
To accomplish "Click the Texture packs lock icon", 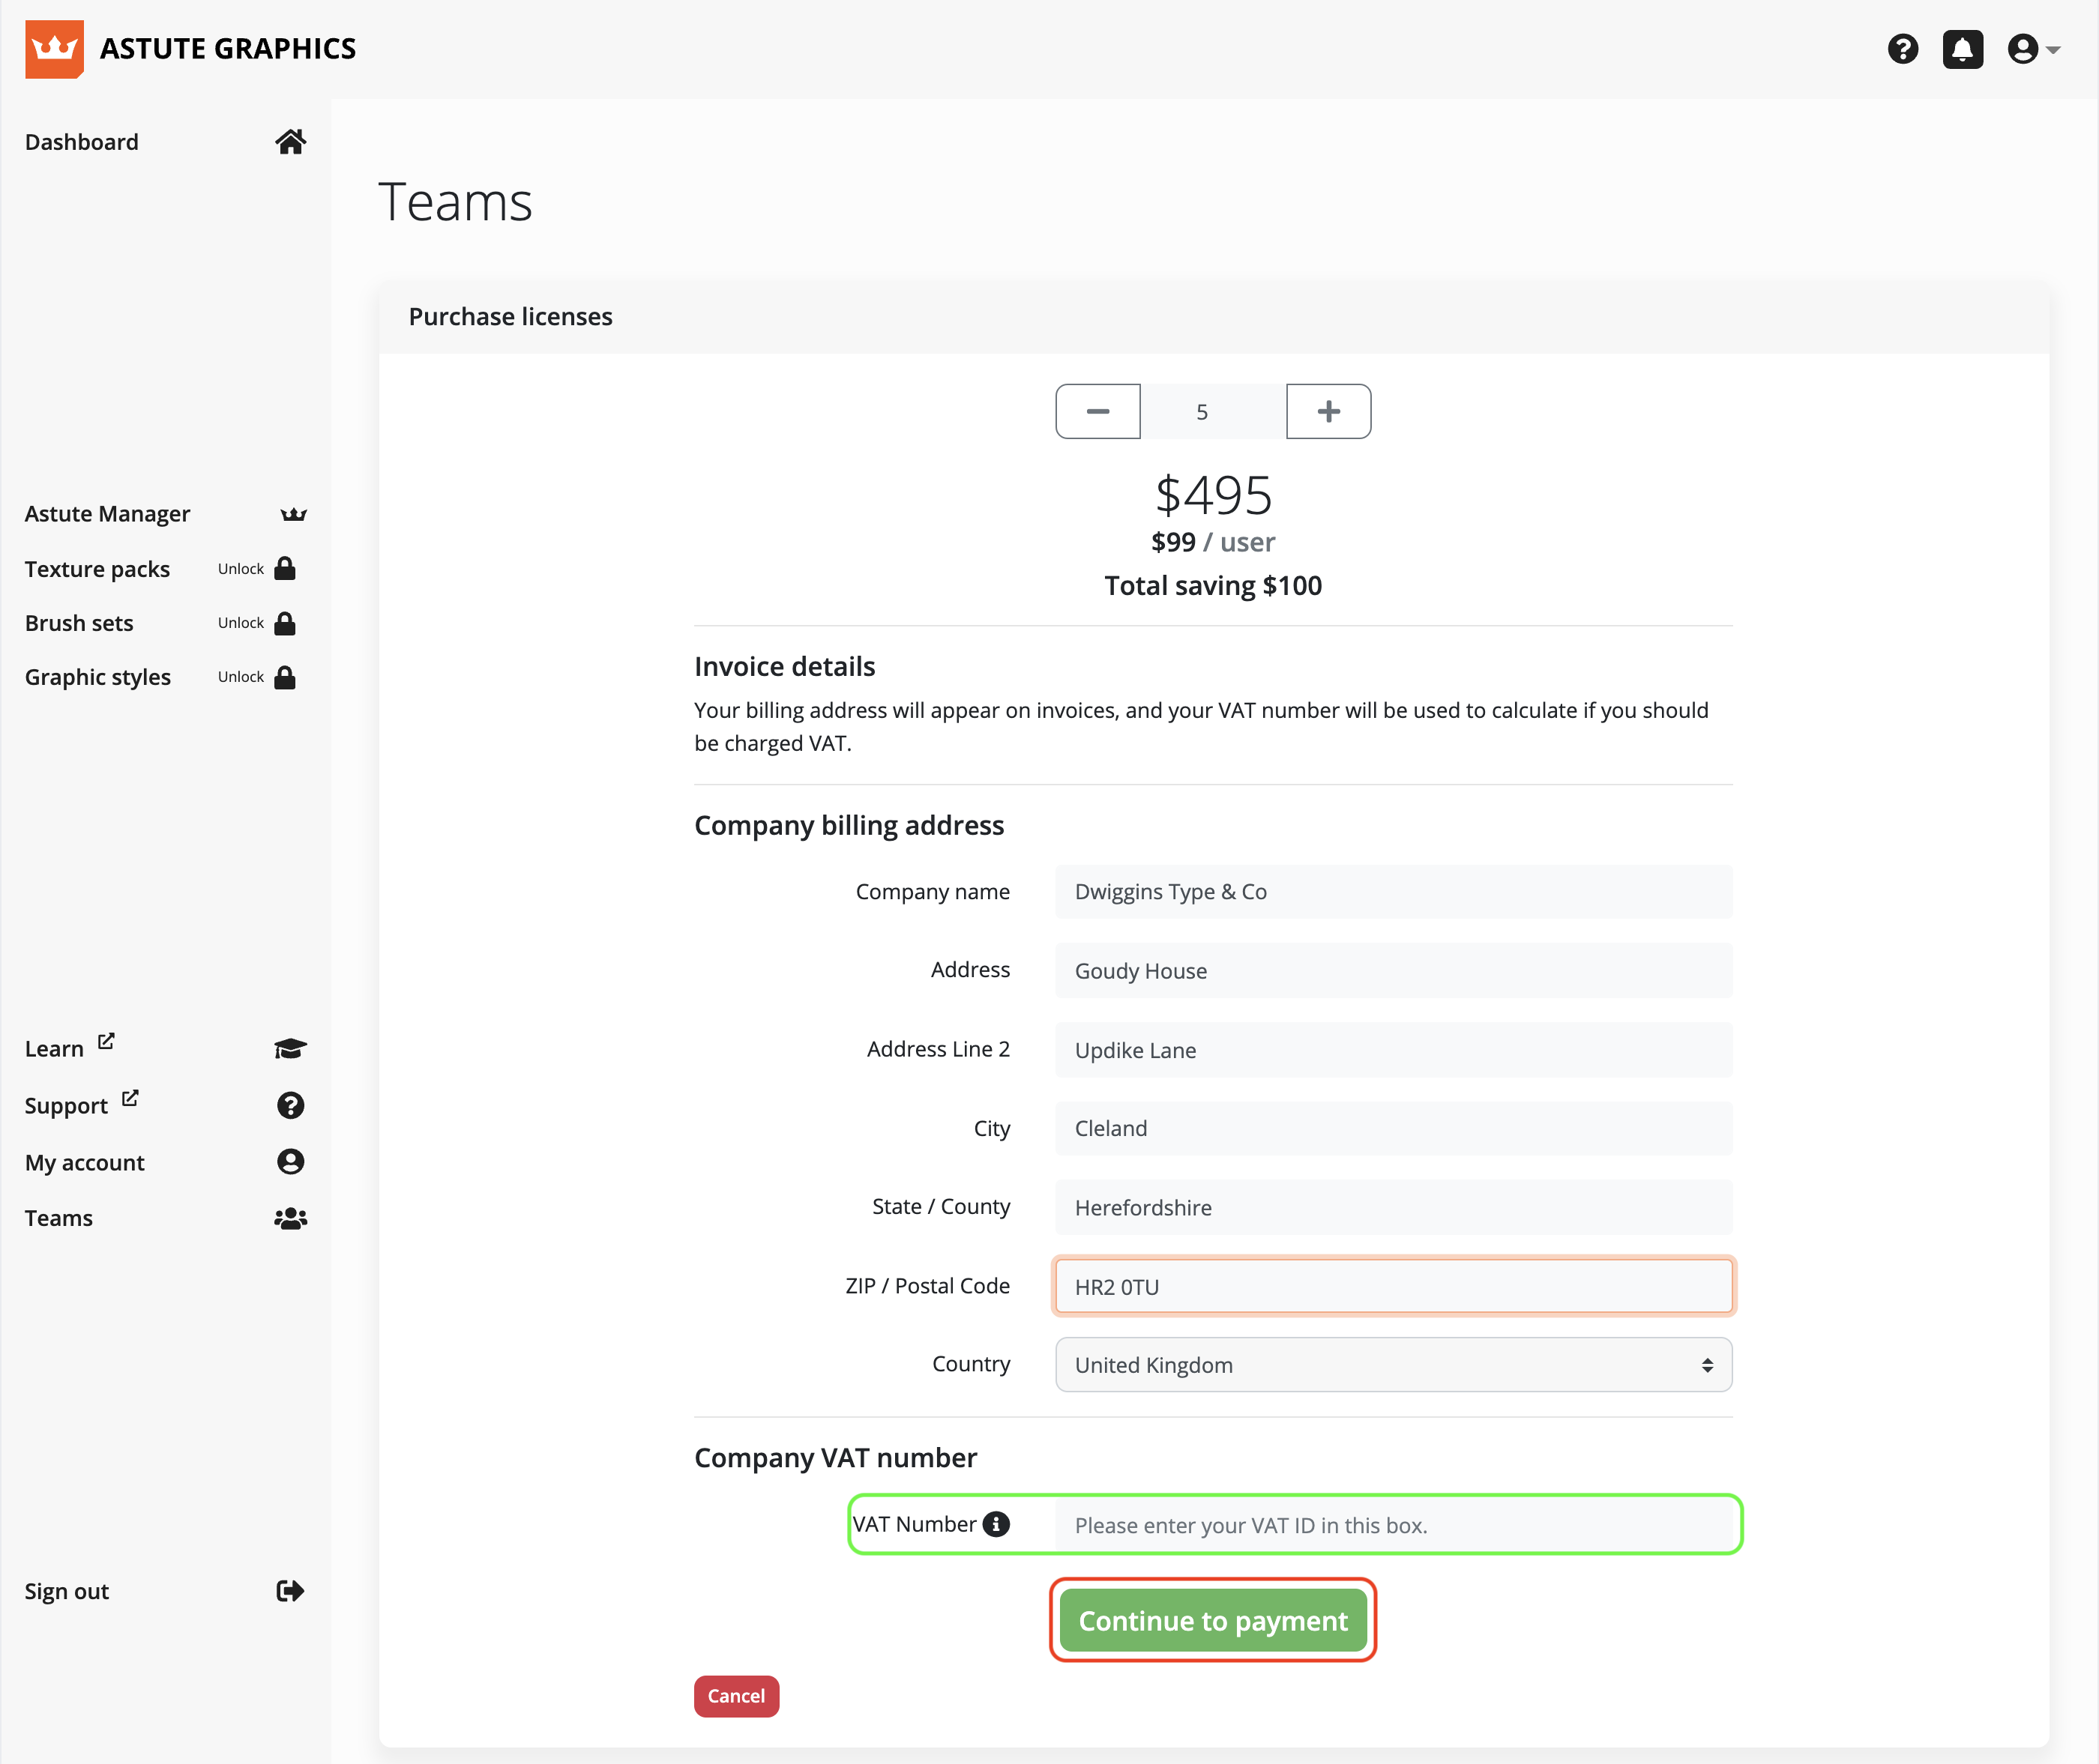I will [285, 569].
